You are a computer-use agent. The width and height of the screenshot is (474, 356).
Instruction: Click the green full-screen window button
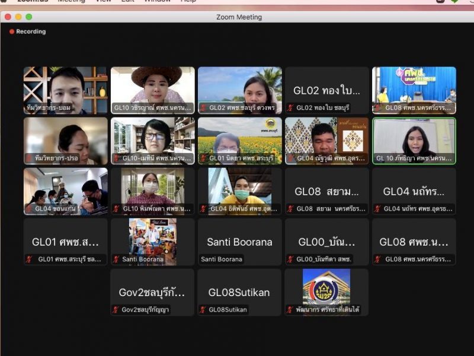28,17
